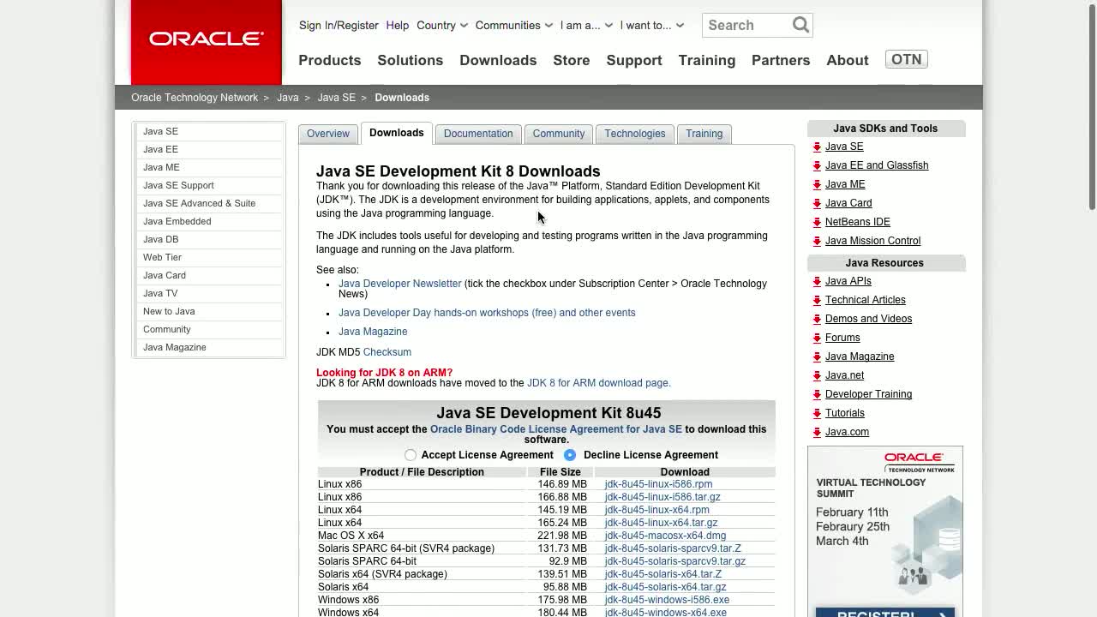This screenshot has height=617, width=1097.
Task: Click the red arrow icon beside Java Mission Control
Action: pyautogui.click(x=817, y=241)
